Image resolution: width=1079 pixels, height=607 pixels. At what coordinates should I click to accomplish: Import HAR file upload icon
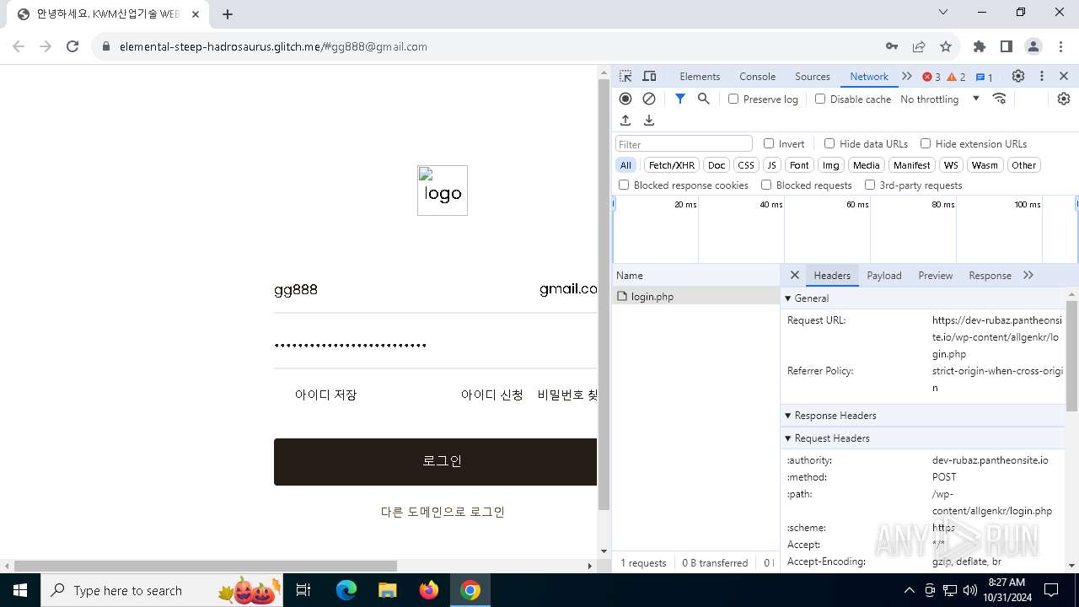(625, 121)
